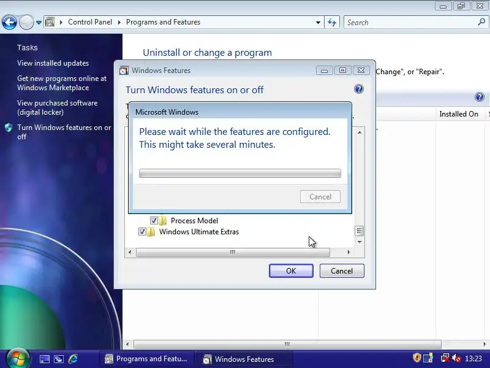490x368 pixels.
Task: Open View installed updates link
Action: [53, 63]
